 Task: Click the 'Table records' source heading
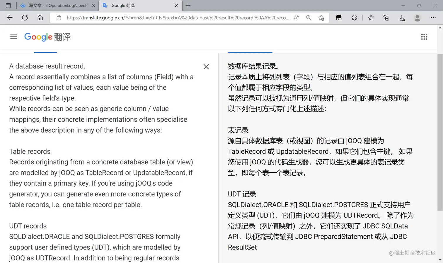pyautogui.click(x=30, y=151)
